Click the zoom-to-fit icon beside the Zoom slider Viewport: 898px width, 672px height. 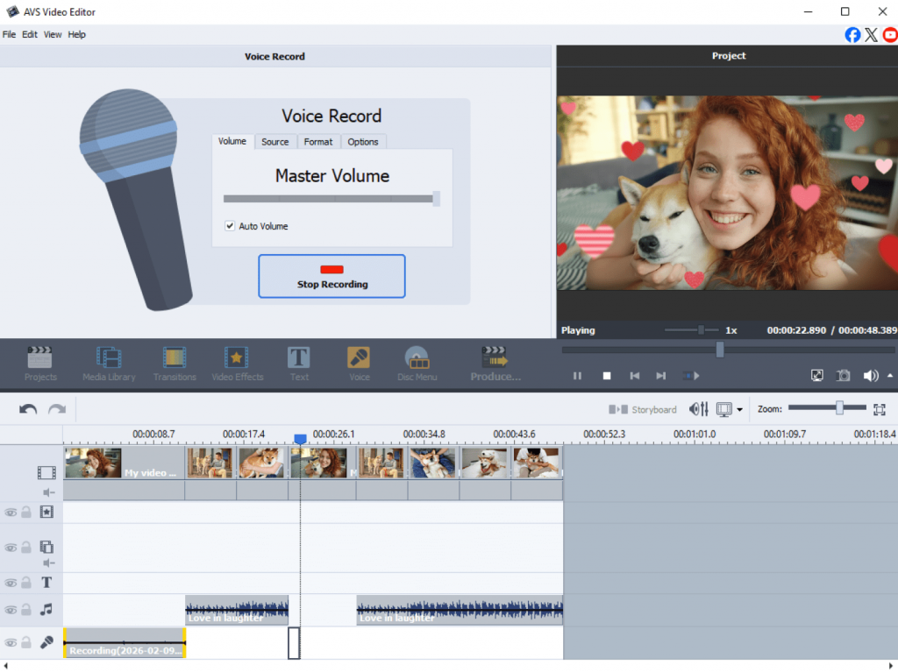880,409
